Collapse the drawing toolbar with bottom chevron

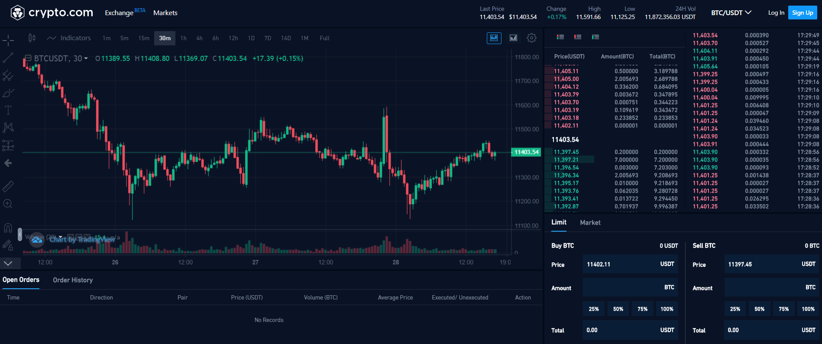coord(8,263)
